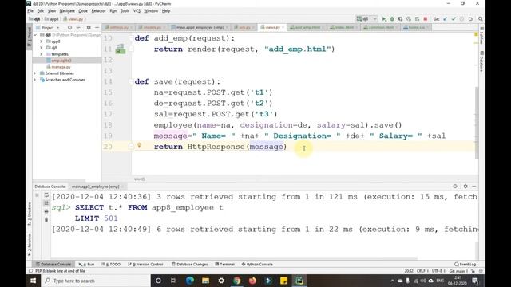The height and width of the screenshot is (287, 511).
Task: Switch to the models.py editor tab
Action: [x=152, y=27]
